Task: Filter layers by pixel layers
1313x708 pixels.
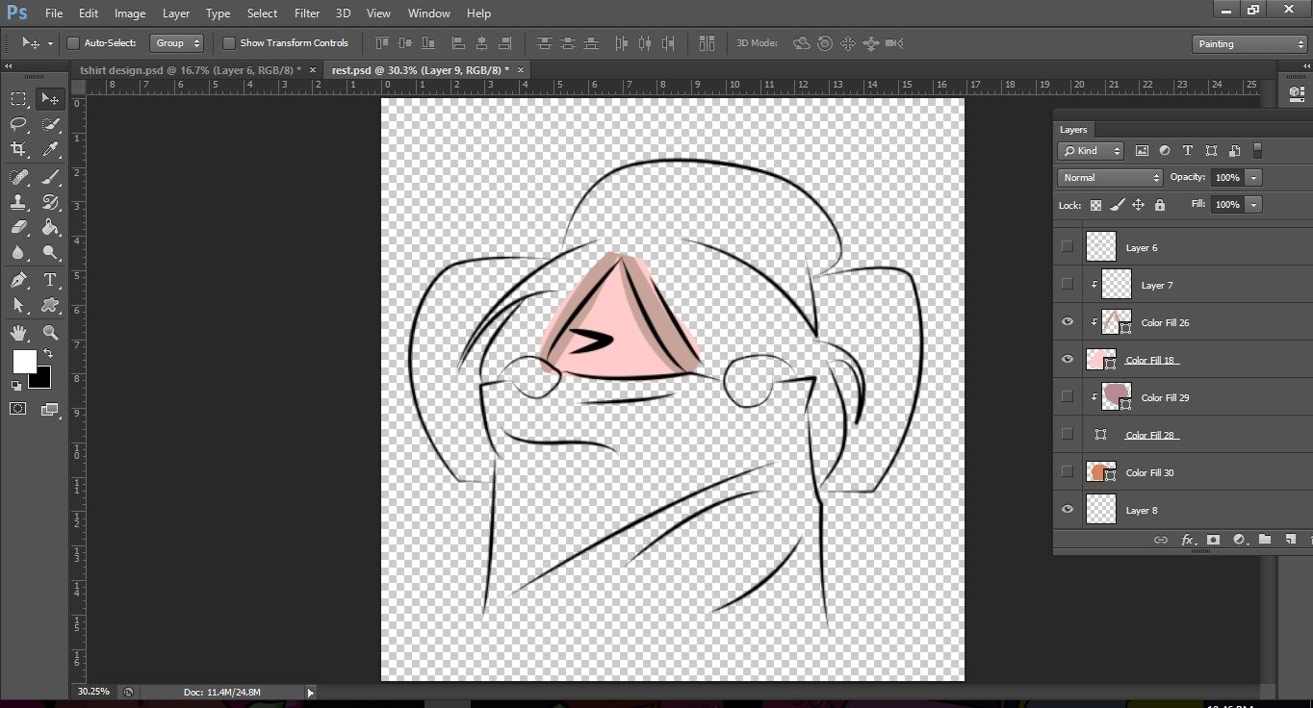Action: click(x=1142, y=151)
